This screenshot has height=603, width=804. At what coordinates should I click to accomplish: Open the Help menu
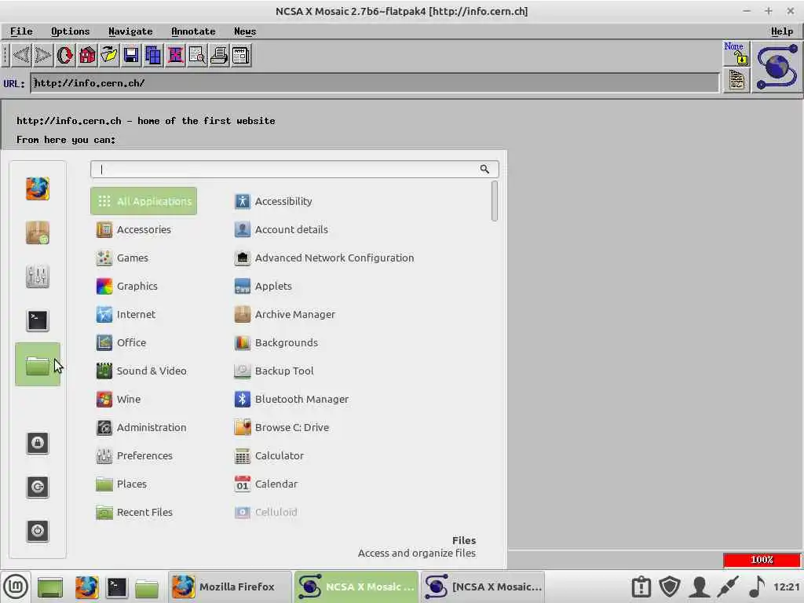point(782,31)
